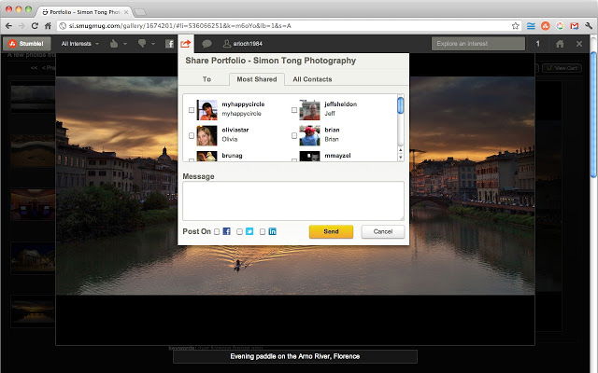Expand the thumbs up options arrow
Image resolution: width=598 pixels, height=373 pixels.
pos(125,44)
